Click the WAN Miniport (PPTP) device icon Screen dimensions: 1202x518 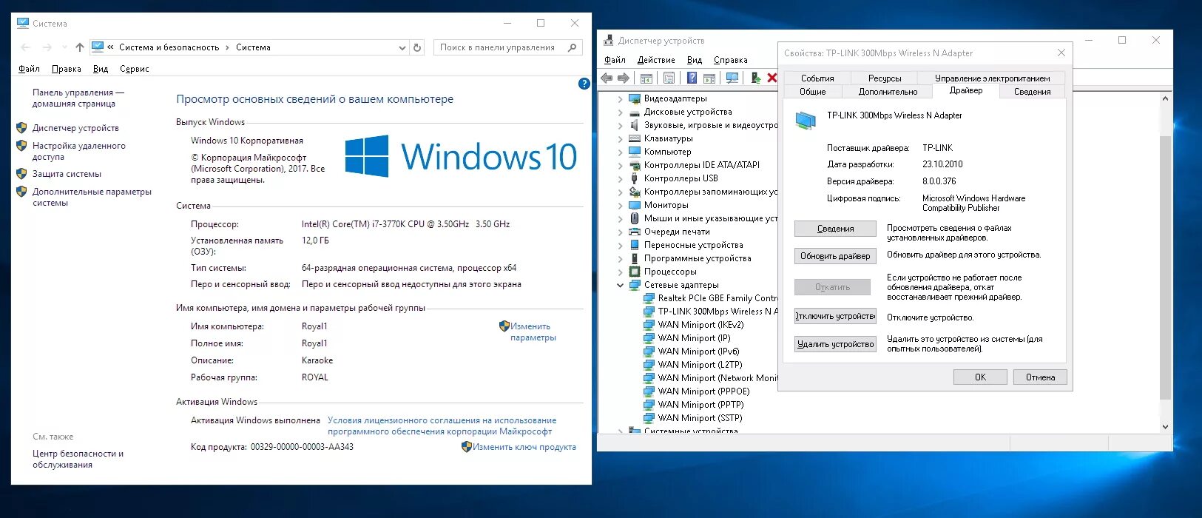[649, 405]
